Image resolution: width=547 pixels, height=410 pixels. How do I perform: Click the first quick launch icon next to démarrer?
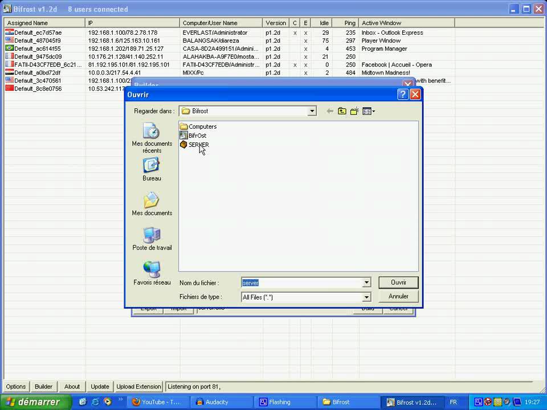83,401
